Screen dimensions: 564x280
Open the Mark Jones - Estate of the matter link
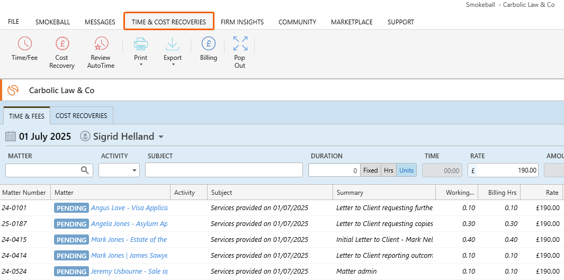[x=129, y=239]
